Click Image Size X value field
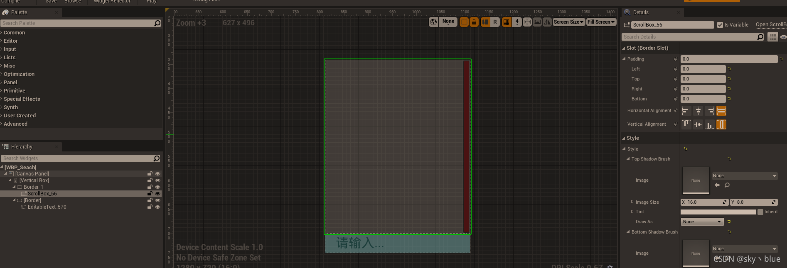The width and height of the screenshot is (787, 268). (704, 202)
